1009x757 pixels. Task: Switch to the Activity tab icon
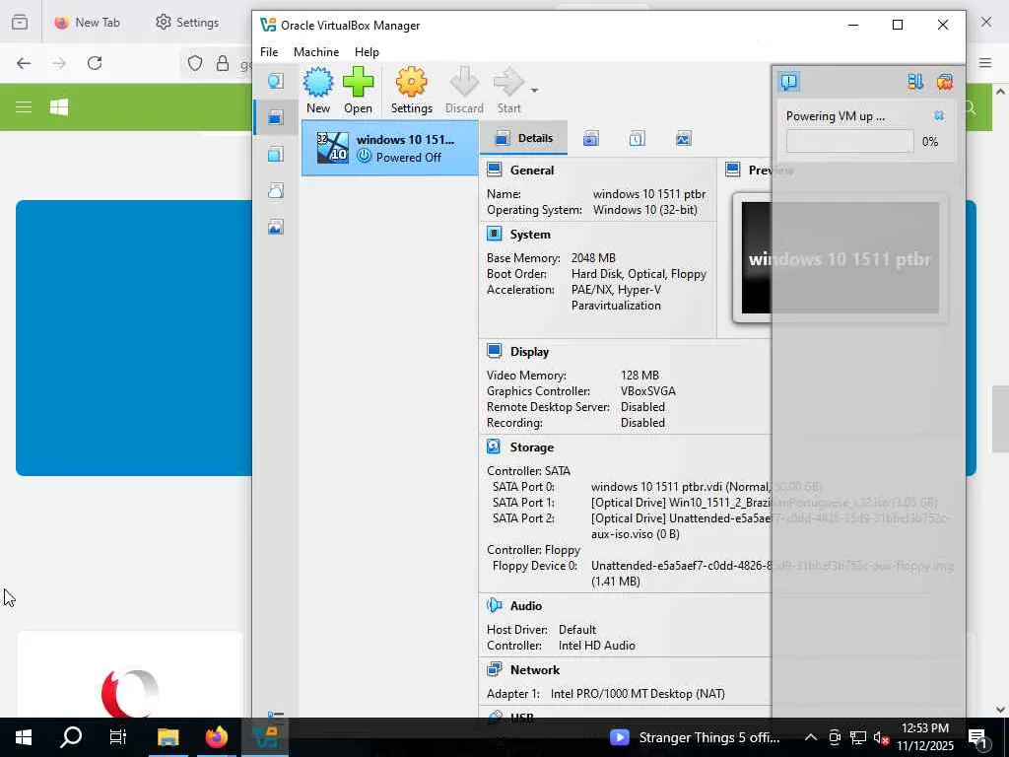point(684,138)
